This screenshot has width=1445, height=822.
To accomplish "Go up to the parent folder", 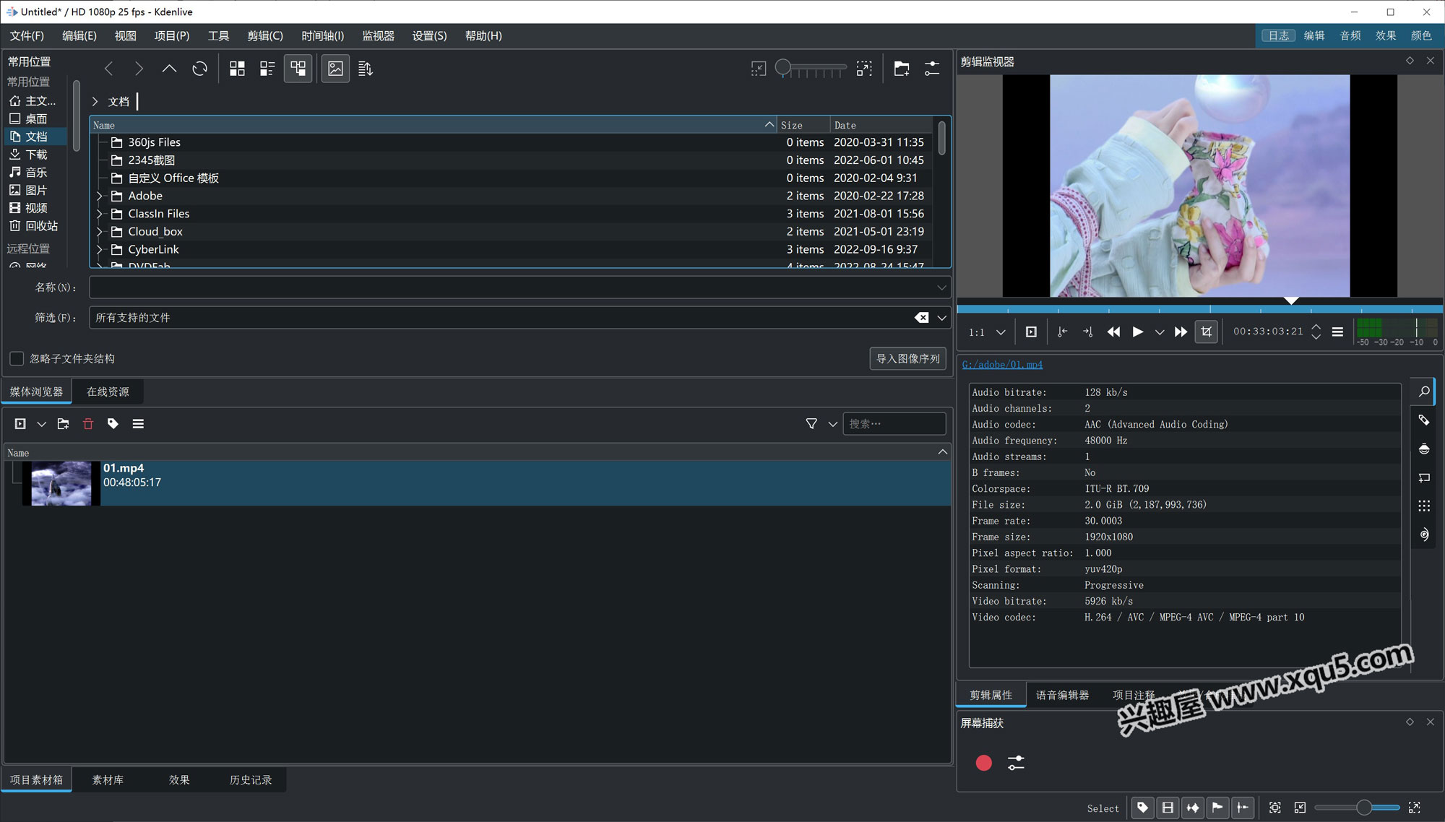I will point(169,69).
